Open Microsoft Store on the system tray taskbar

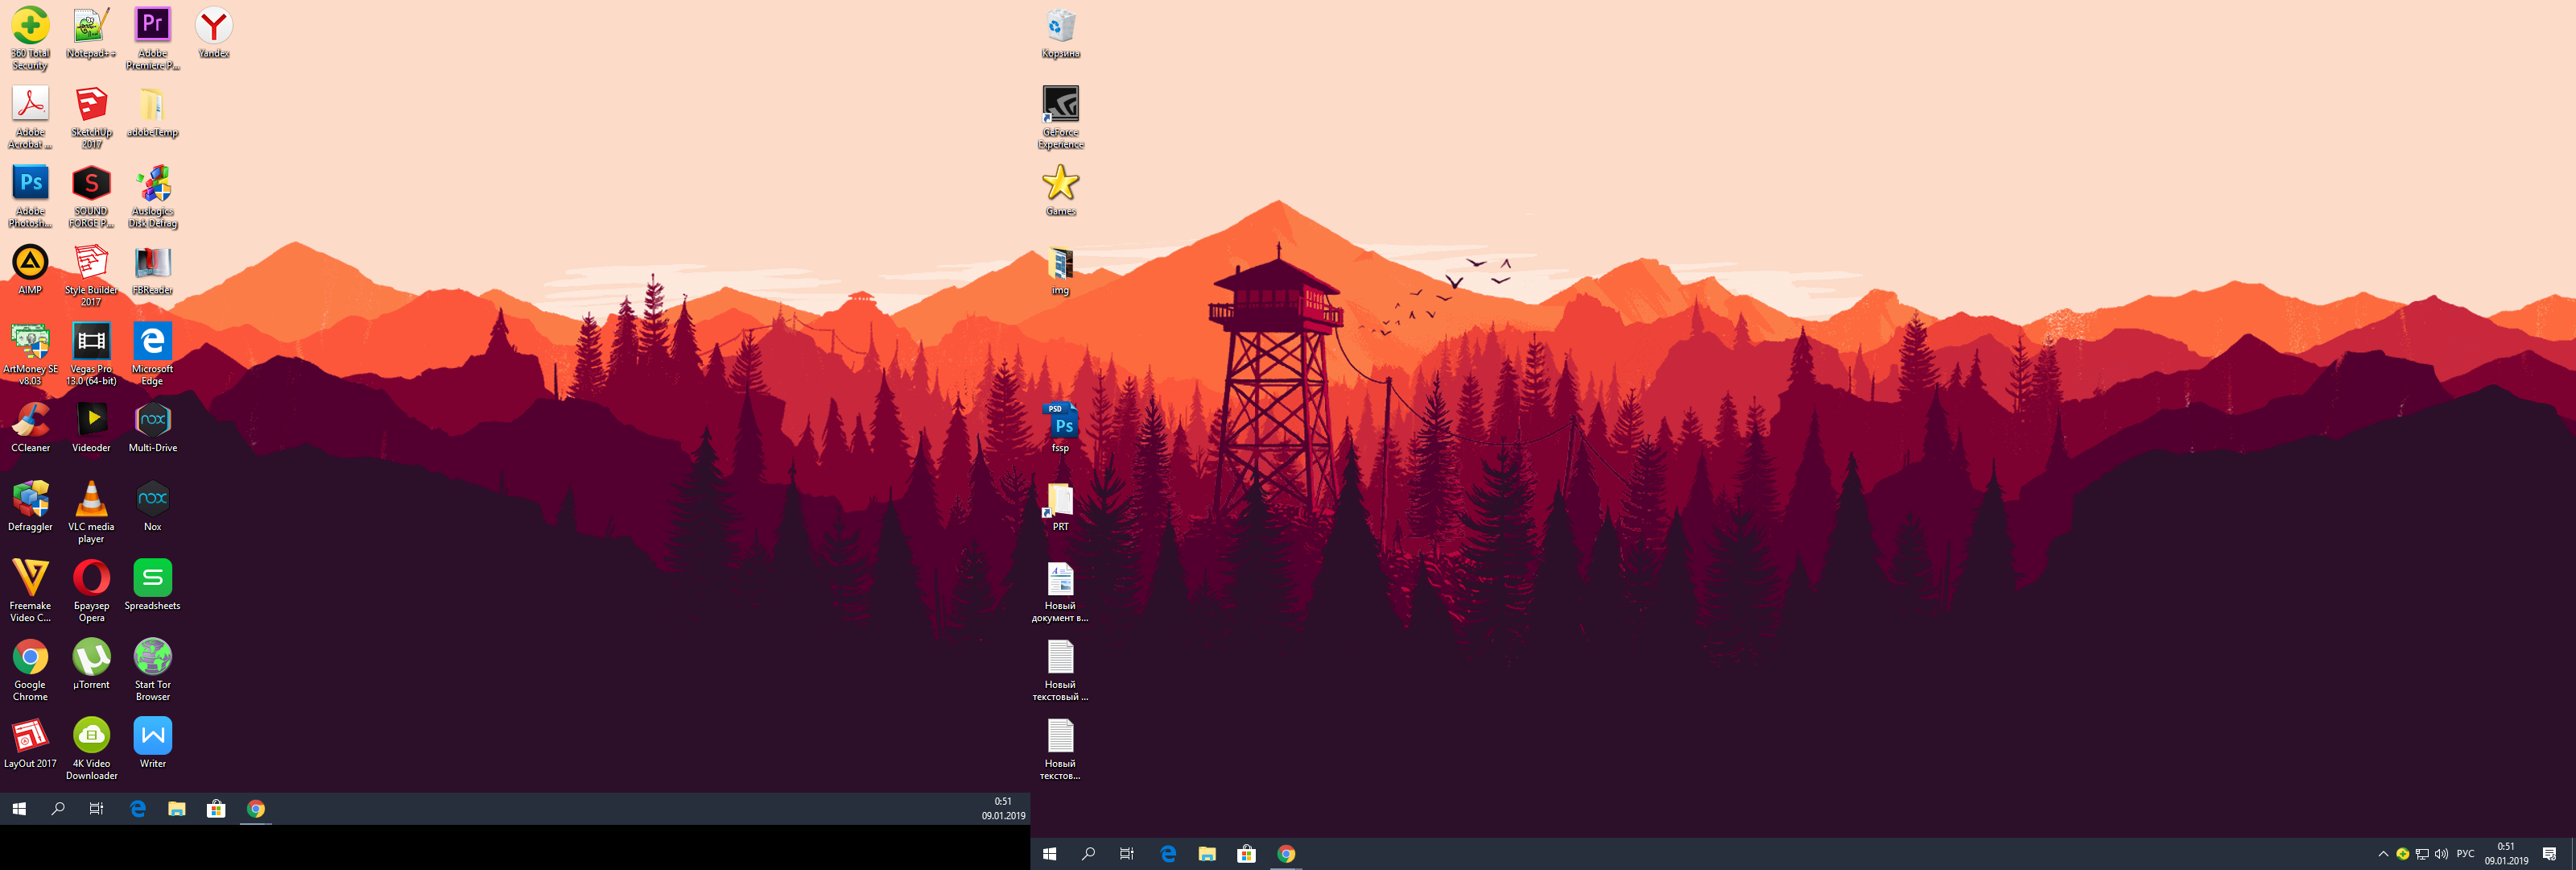[1246, 854]
